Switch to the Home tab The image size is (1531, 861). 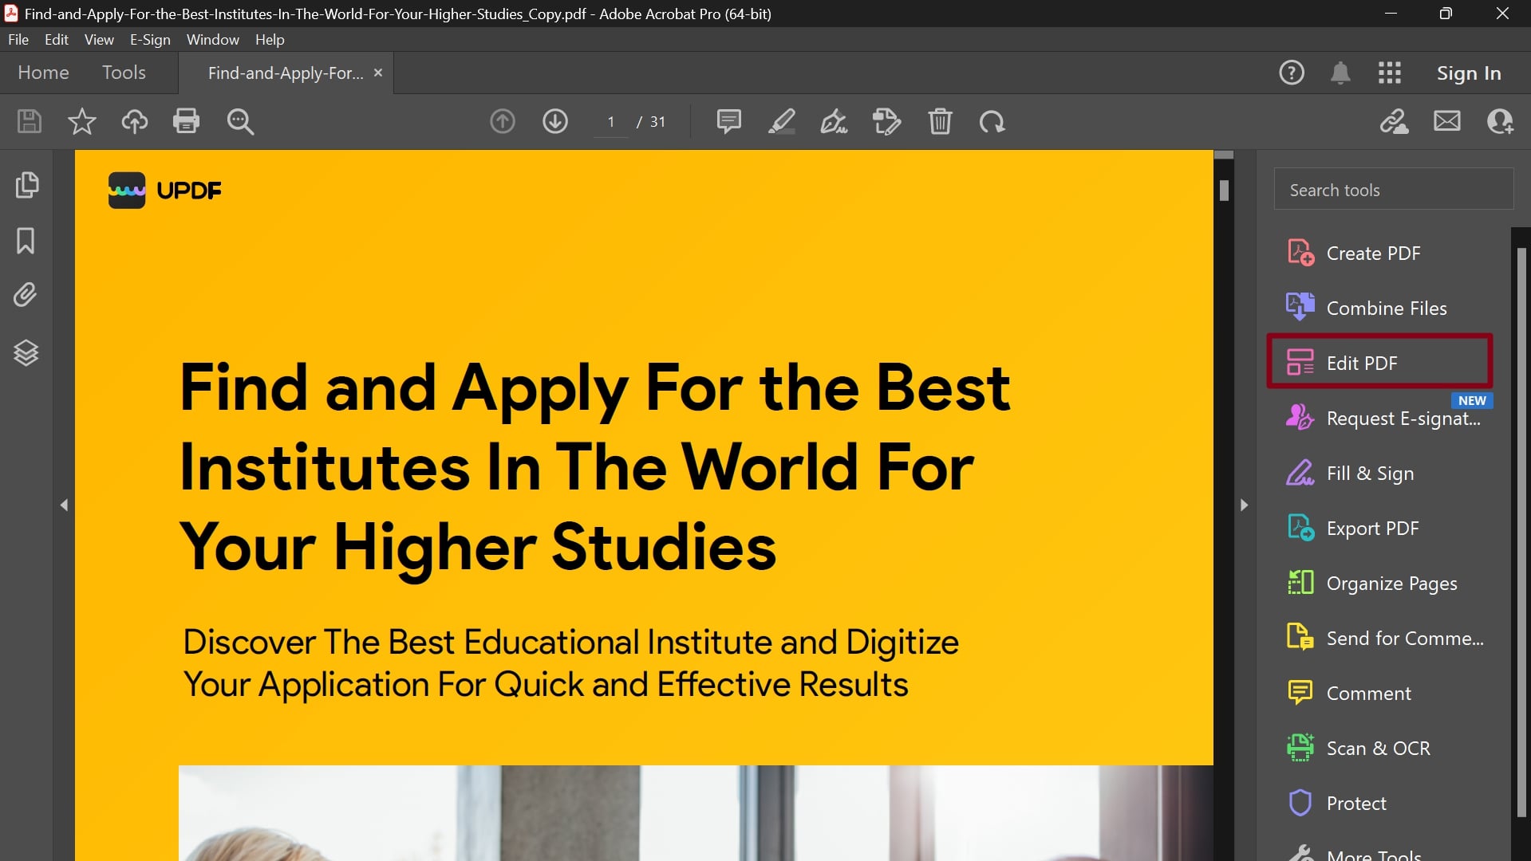tap(42, 73)
